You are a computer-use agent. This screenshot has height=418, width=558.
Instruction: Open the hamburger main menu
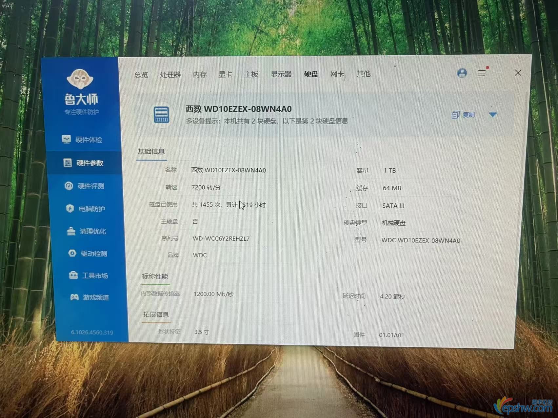pos(482,73)
